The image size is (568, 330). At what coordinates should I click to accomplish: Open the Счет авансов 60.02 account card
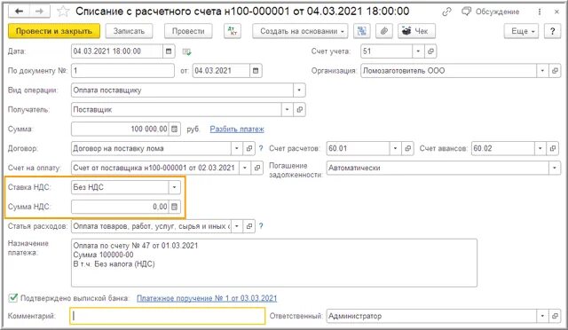552,148
